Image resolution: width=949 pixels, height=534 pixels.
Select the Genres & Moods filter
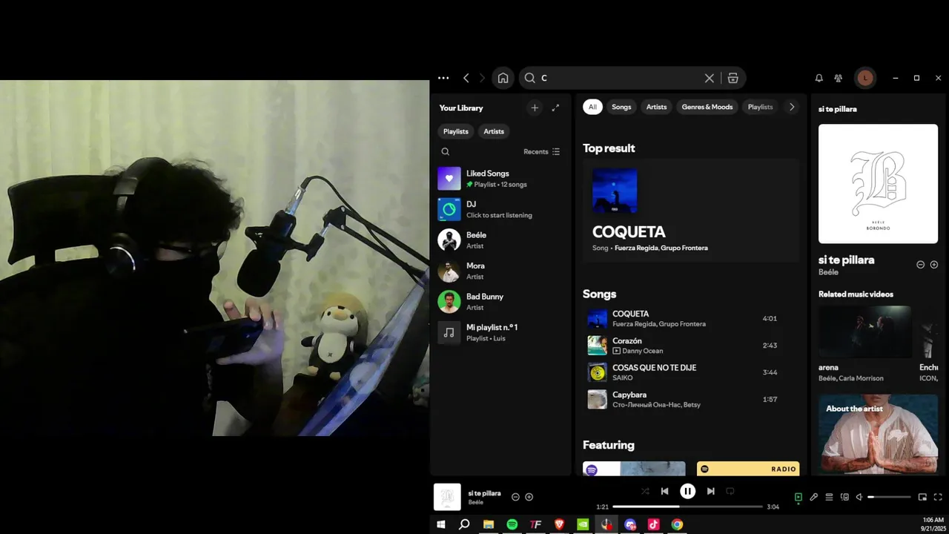point(707,107)
